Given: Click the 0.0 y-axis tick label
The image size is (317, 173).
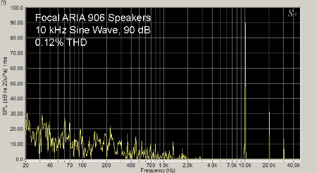Looking at the screenshot, I should (x=20, y=159).
